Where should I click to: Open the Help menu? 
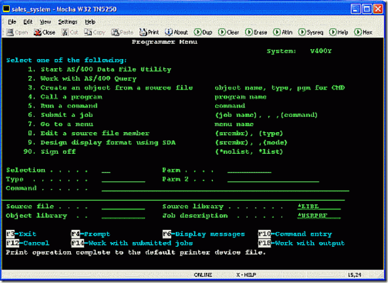(x=90, y=22)
